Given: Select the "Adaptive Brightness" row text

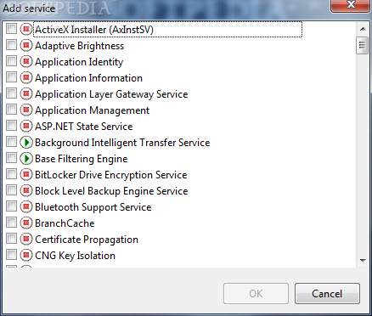Looking at the screenshot, I should 79,46.
